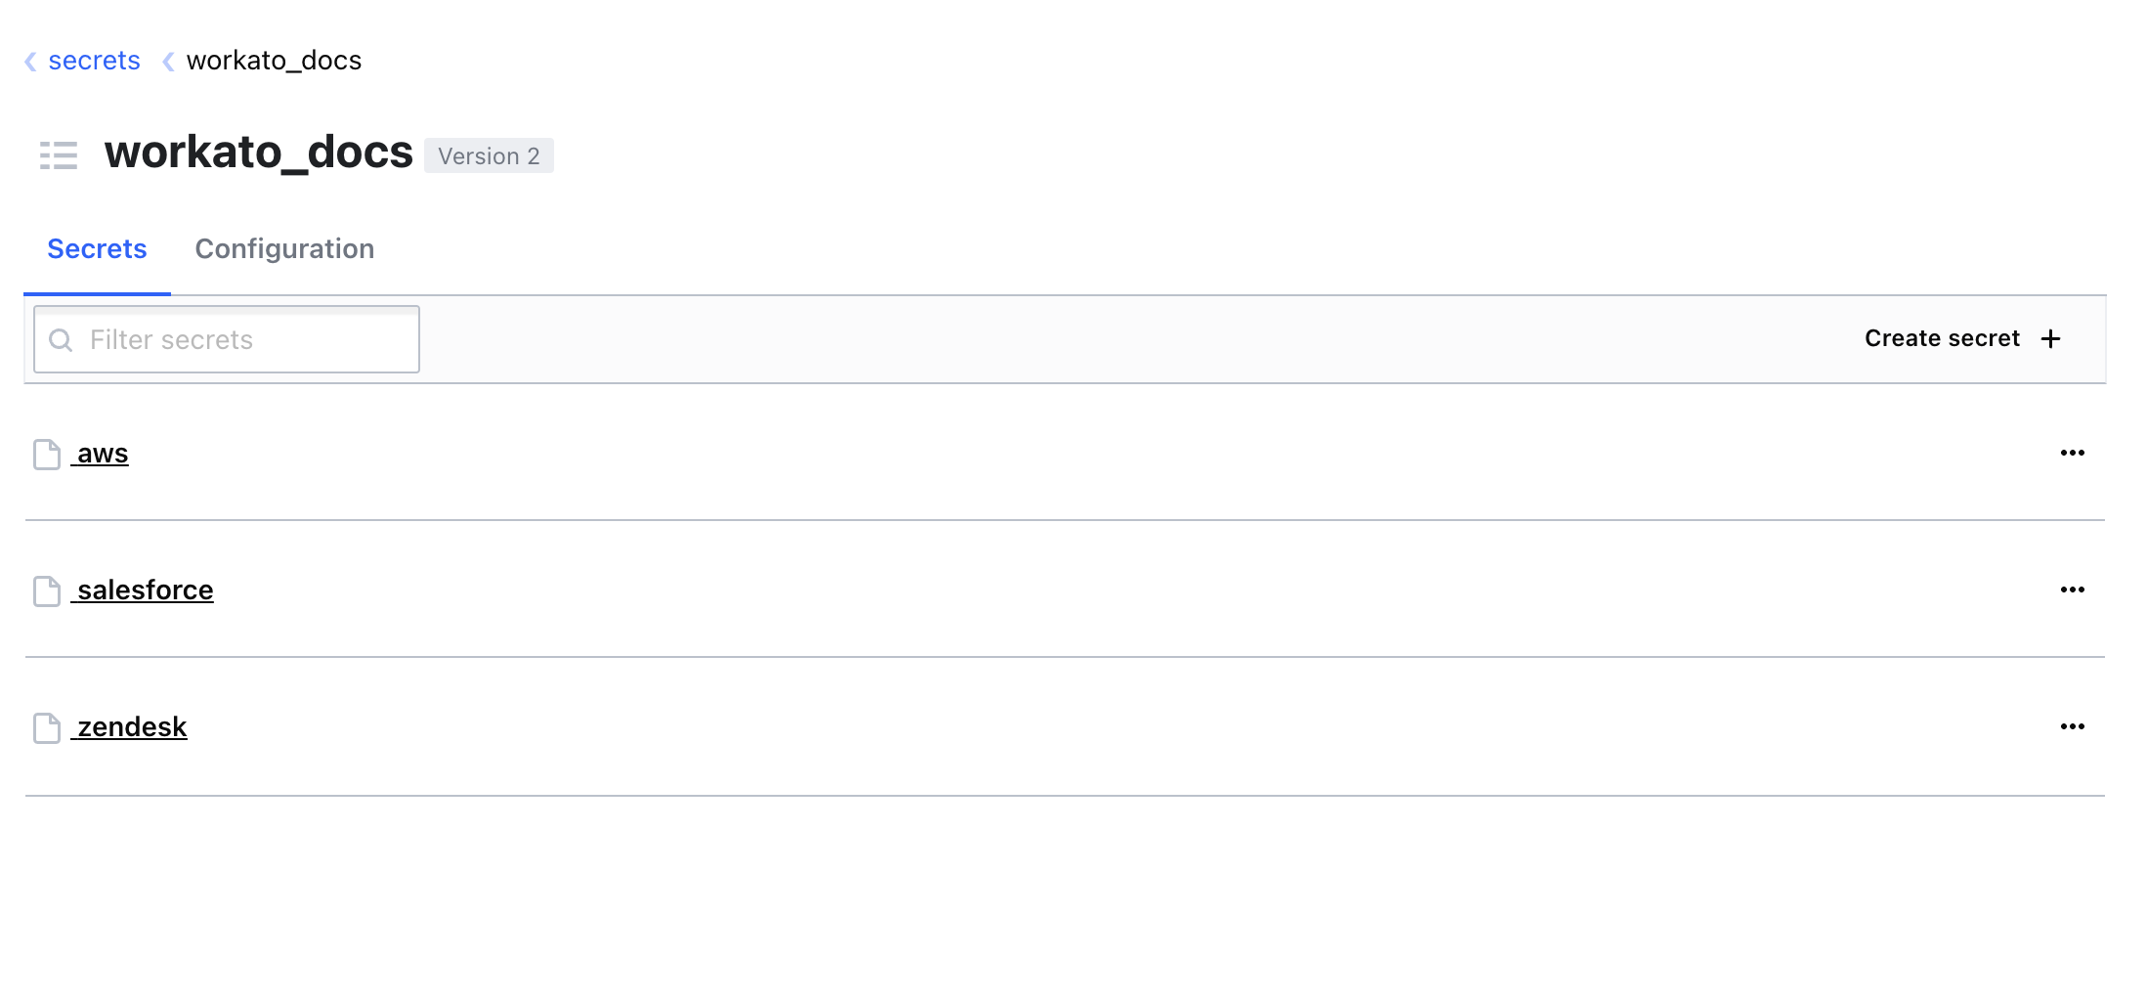Viewport: 2147px width, 1005px height.
Task: Click the document icon beside salesforce
Action: pos(46,590)
